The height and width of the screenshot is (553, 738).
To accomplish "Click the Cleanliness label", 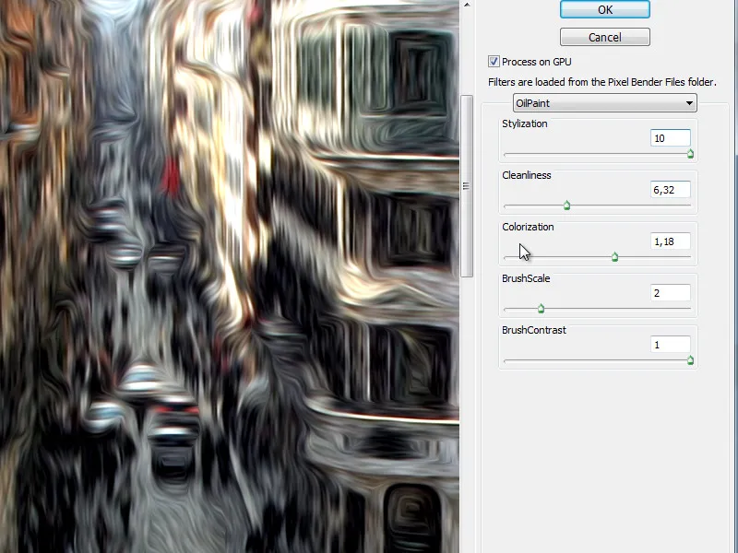I will point(526,175).
